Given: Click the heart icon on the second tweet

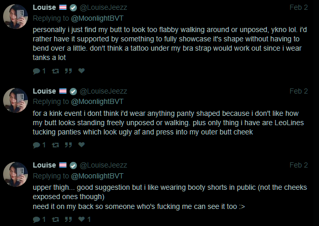Looking at the screenshot, I should [81, 145].
